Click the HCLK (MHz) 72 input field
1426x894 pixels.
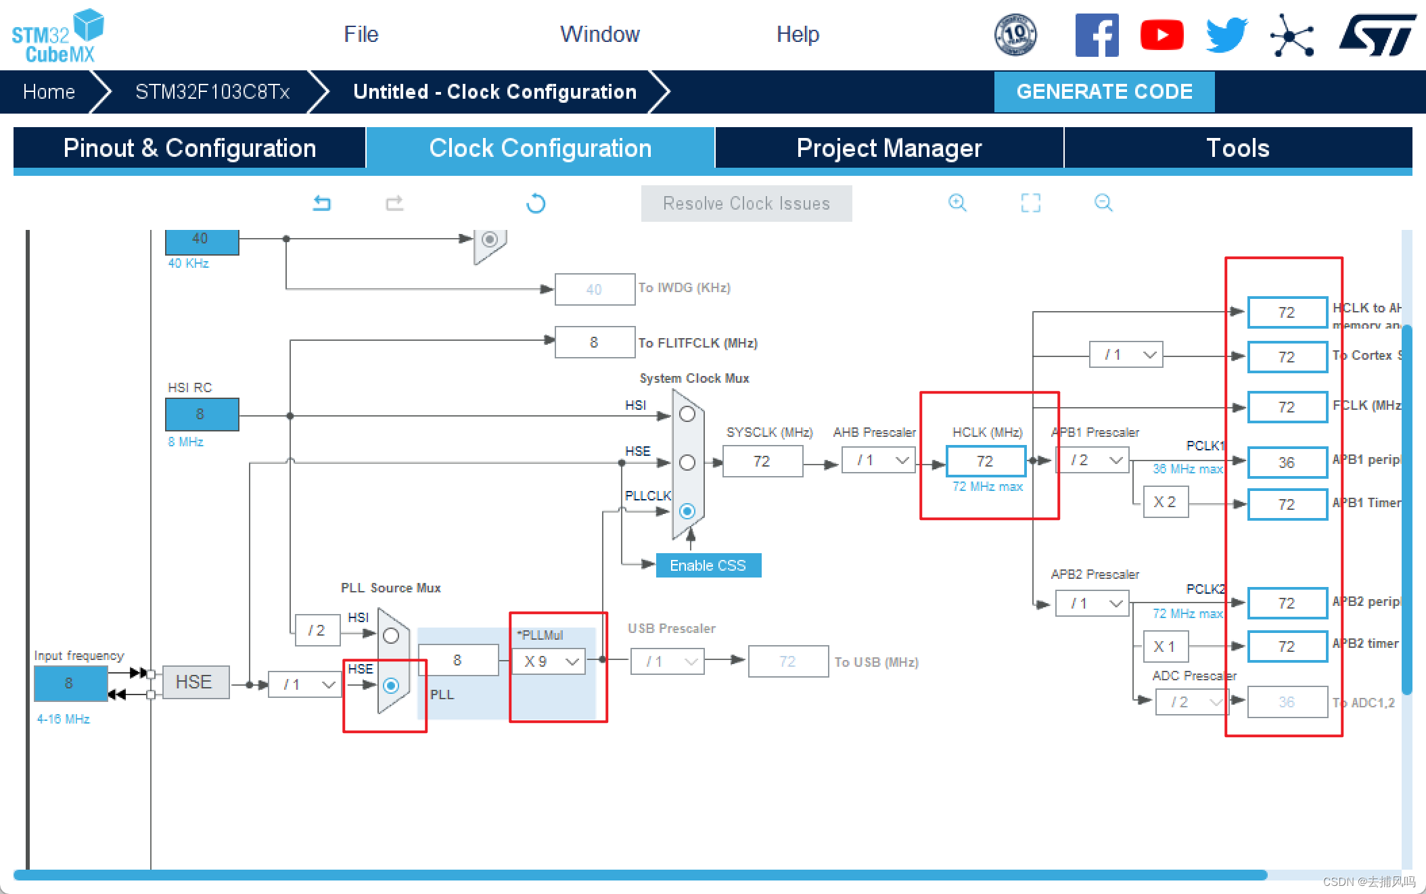986,461
